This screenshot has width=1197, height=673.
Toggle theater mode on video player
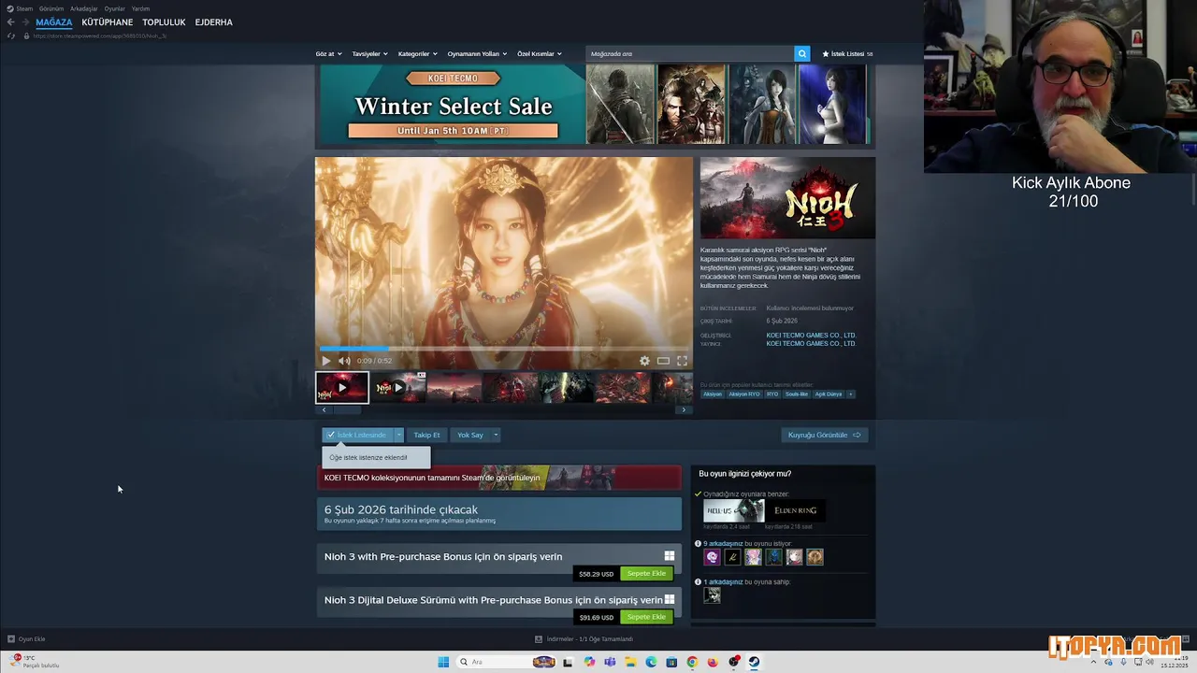click(x=663, y=361)
